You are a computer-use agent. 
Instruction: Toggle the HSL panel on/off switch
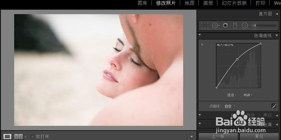200,115
